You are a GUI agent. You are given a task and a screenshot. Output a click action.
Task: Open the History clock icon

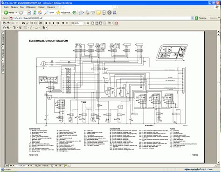pos(75,13)
